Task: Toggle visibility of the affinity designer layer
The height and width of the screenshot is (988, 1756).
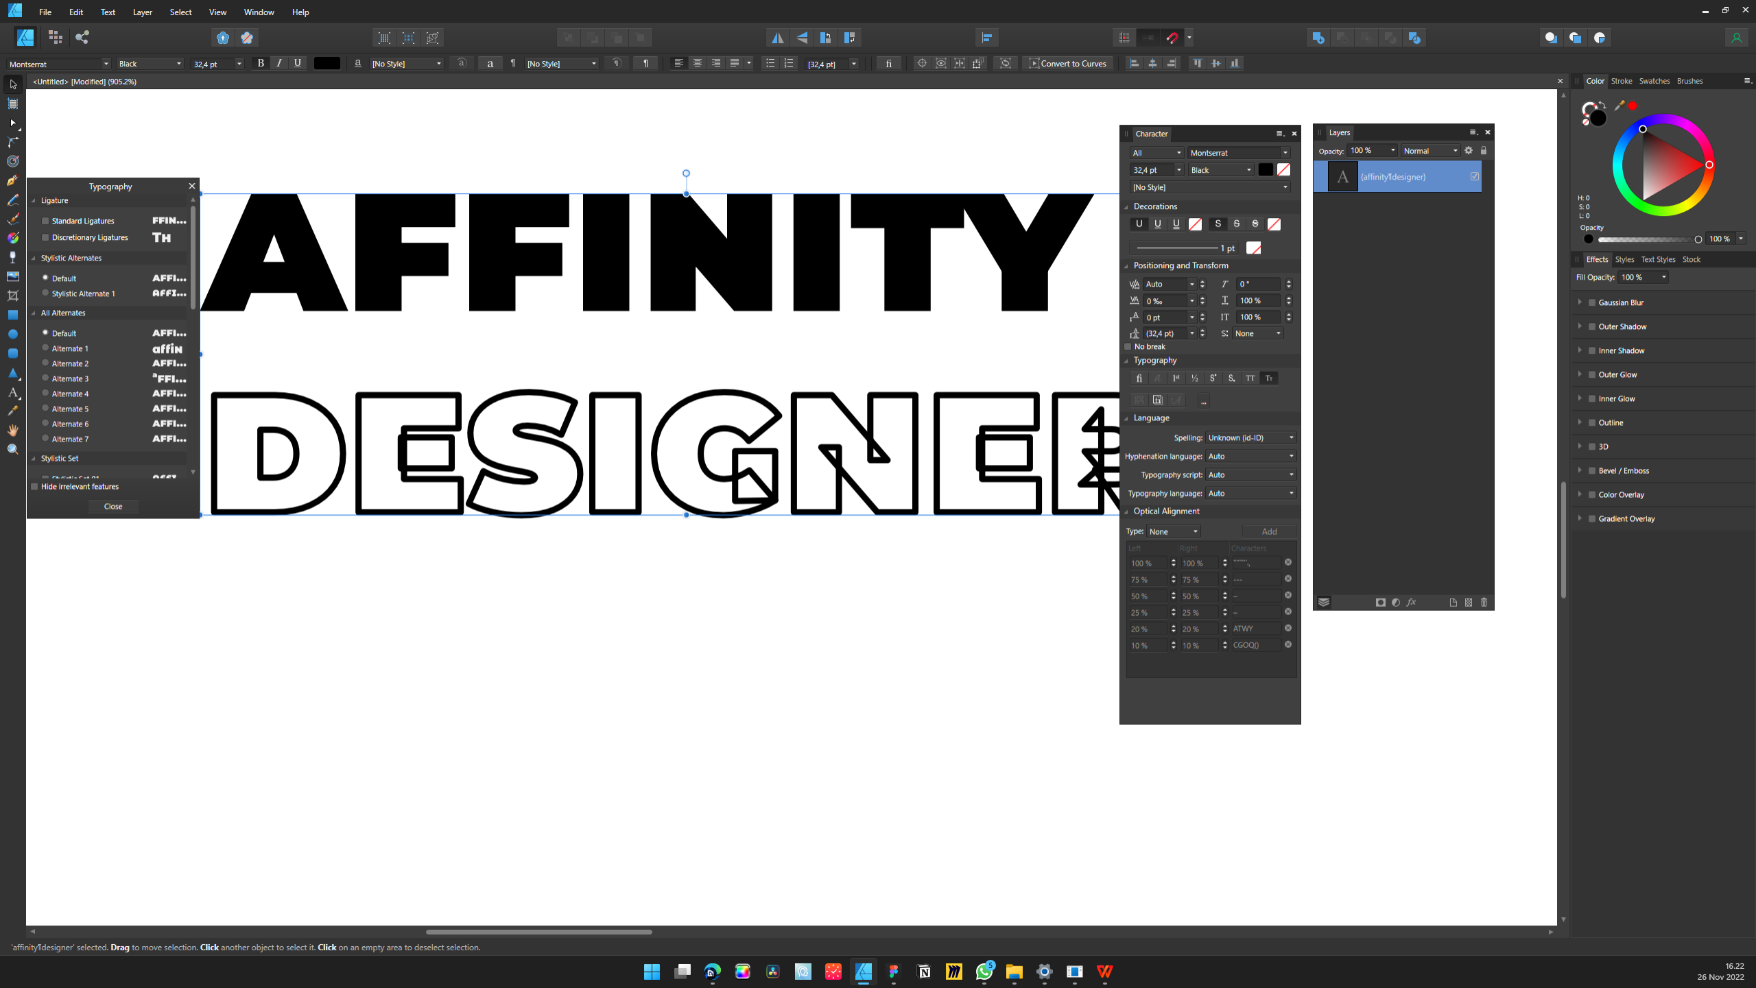Action: (1474, 176)
